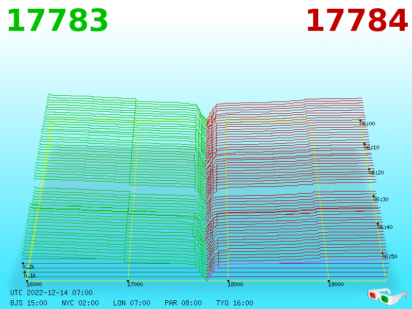412x309 pixels.
Task: Click the 16000 price axis label
Action: [x=34, y=284]
